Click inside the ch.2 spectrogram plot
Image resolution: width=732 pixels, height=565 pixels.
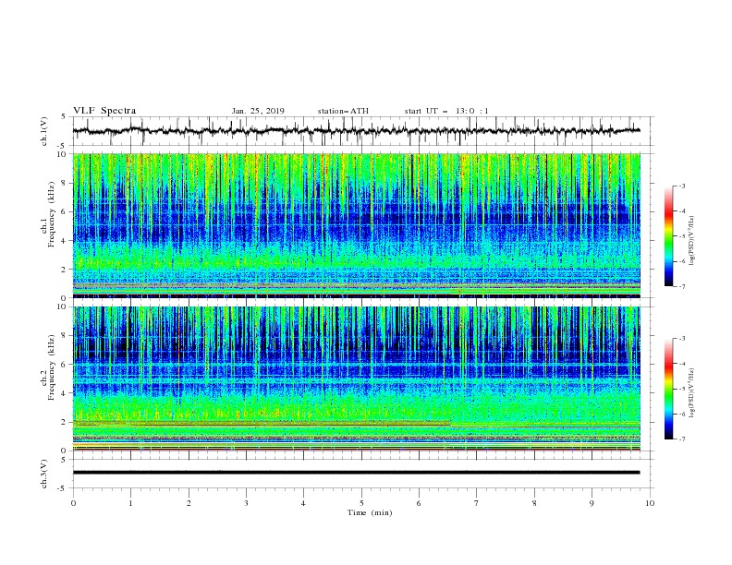357,379
